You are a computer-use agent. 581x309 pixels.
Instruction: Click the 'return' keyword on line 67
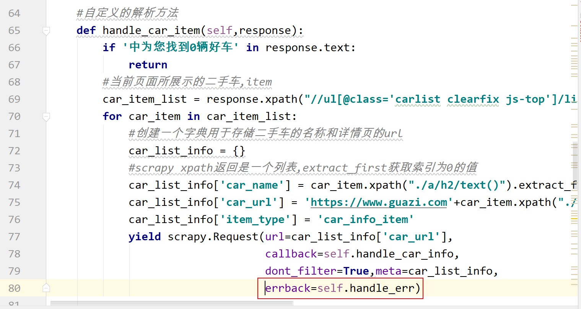point(148,65)
